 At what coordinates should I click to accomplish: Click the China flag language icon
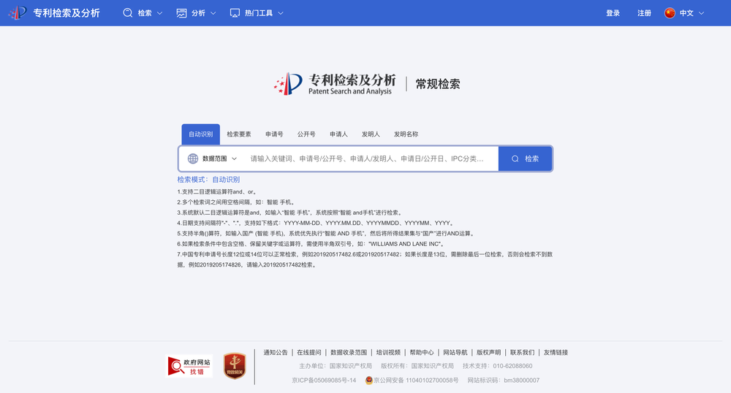click(670, 13)
